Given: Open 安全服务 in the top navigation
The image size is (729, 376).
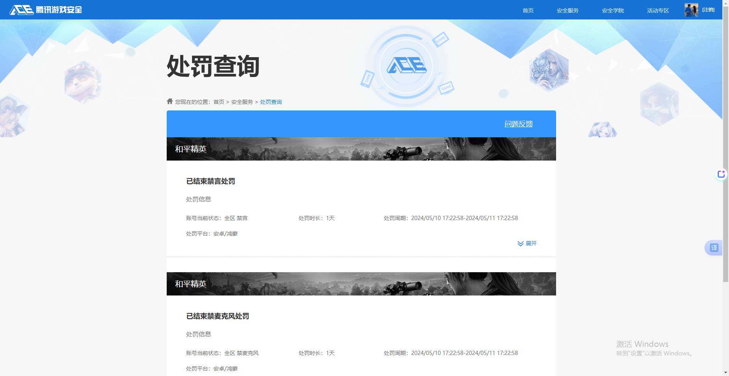Looking at the screenshot, I should click(x=567, y=10).
